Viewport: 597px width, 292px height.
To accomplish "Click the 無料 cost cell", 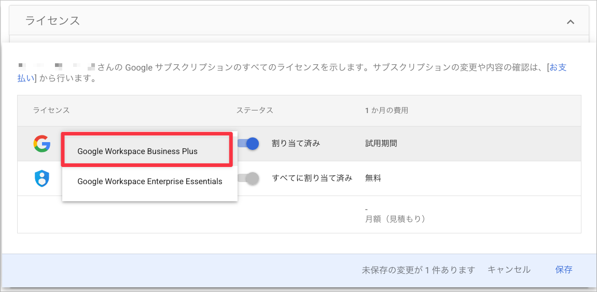I will click(x=373, y=178).
